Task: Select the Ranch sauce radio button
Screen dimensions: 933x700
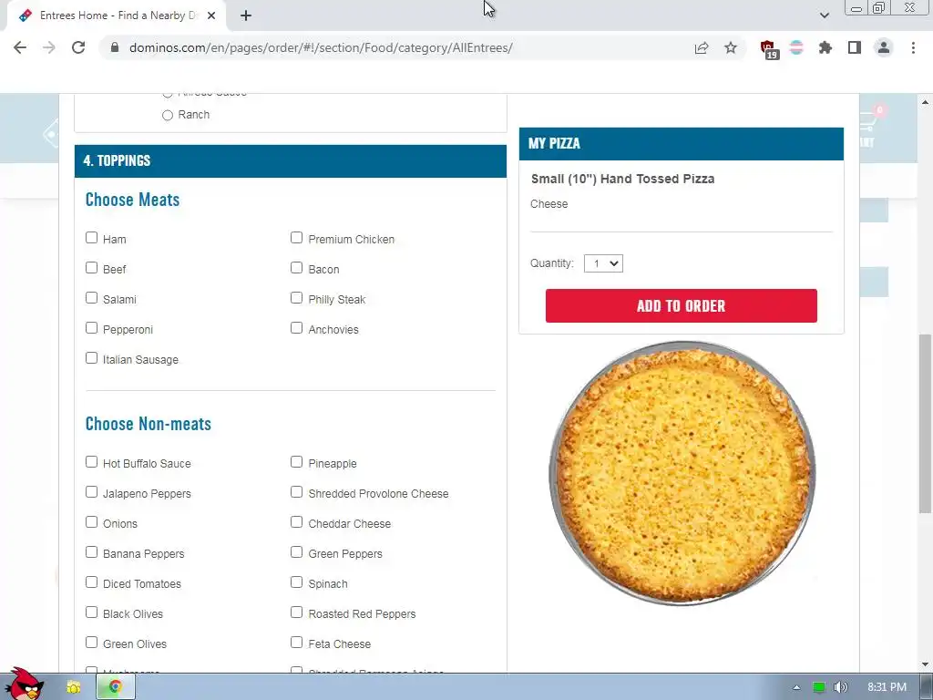Action: pyautogui.click(x=168, y=115)
